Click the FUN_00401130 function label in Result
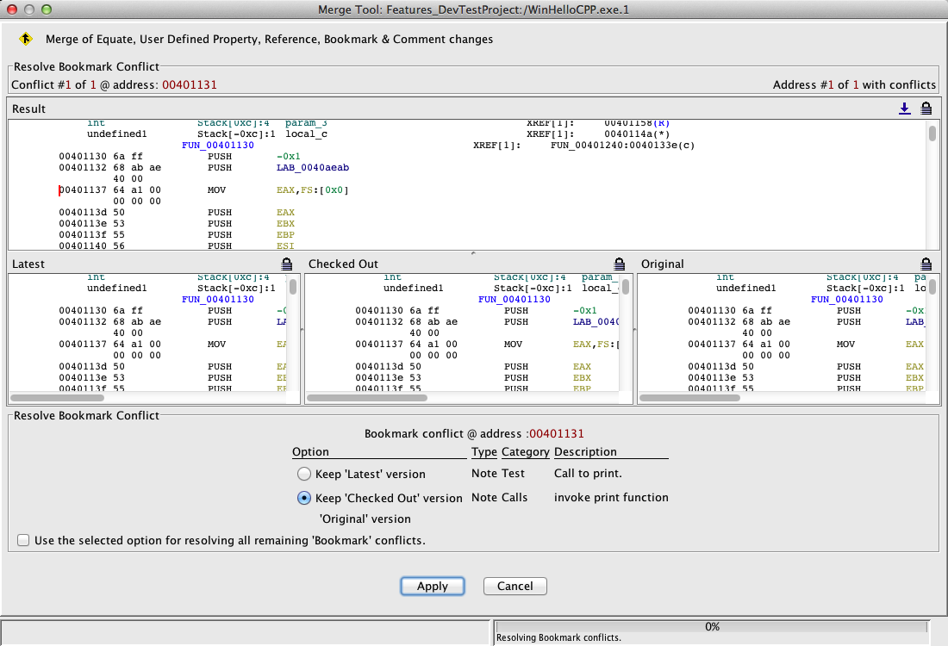 pos(218,146)
